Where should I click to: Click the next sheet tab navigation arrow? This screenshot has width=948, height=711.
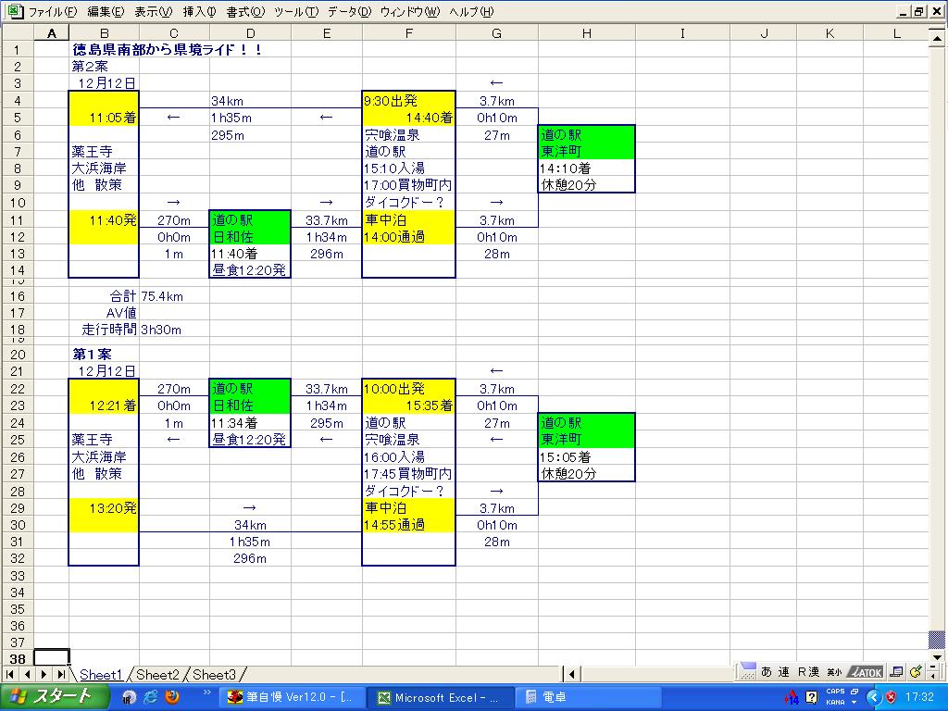click(43, 675)
